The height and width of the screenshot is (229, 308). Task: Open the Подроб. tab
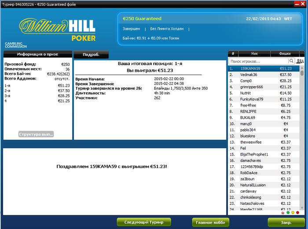(91, 55)
